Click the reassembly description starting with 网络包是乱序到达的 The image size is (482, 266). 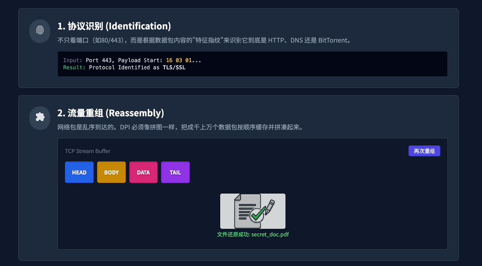click(180, 127)
